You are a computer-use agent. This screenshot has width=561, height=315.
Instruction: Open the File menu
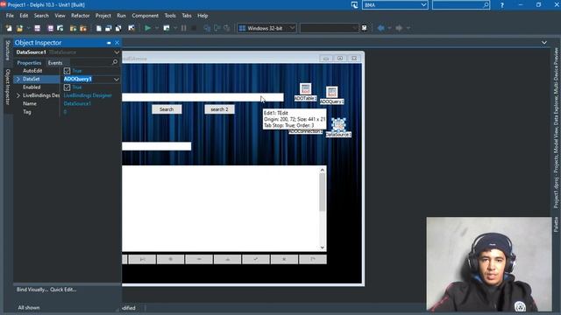[x=10, y=16]
